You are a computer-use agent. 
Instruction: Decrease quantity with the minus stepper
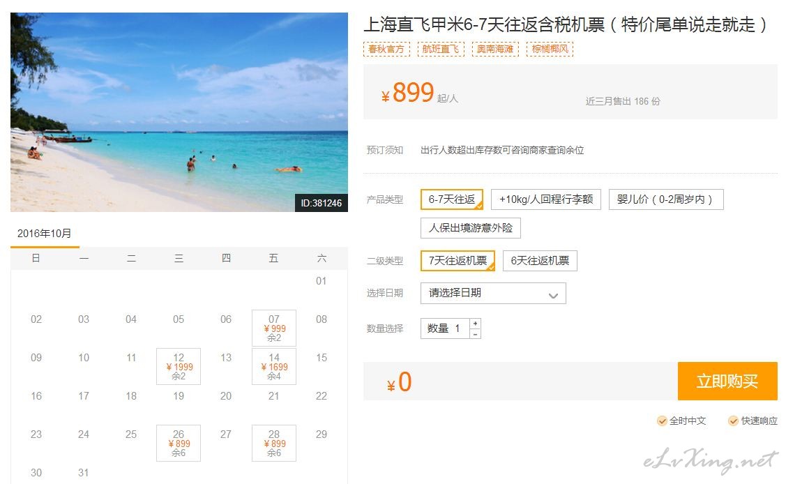click(475, 333)
